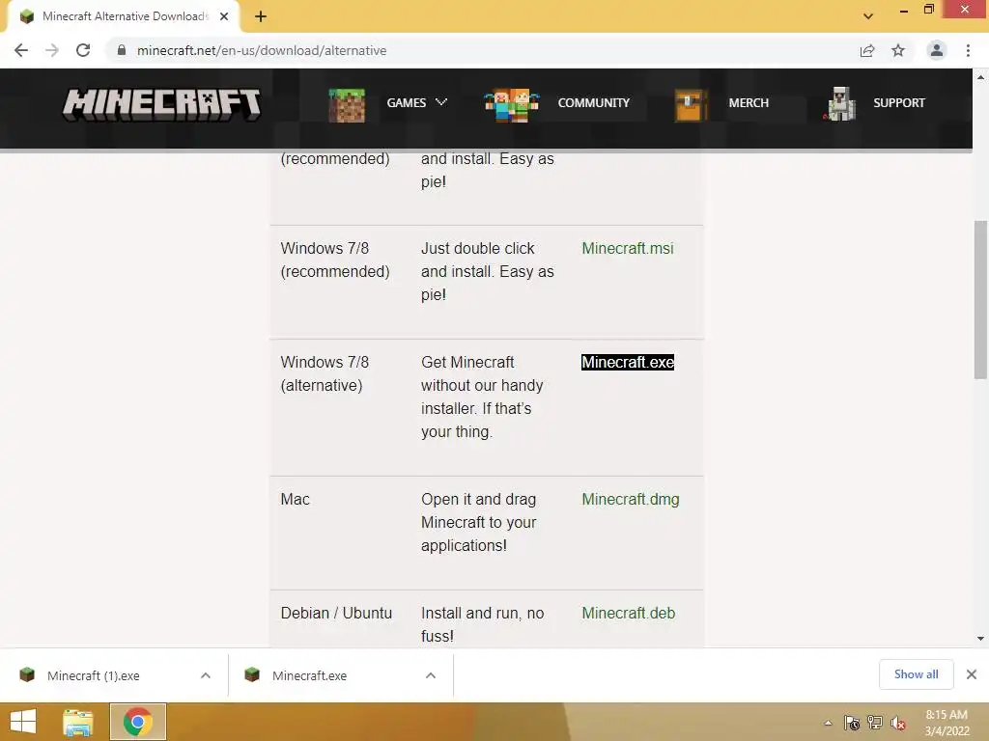Click the share page icon in address bar

(x=867, y=50)
